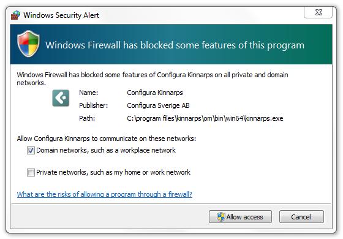
Task: Click the Path field label
Action: click(x=87, y=118)
